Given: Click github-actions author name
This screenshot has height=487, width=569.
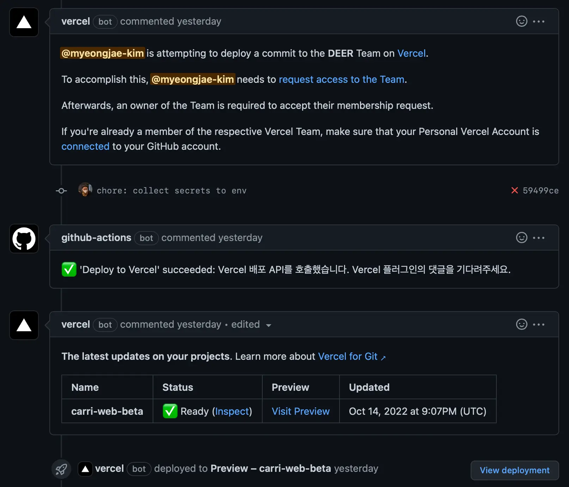Looking at the screenshot, I should pos(96,238).
